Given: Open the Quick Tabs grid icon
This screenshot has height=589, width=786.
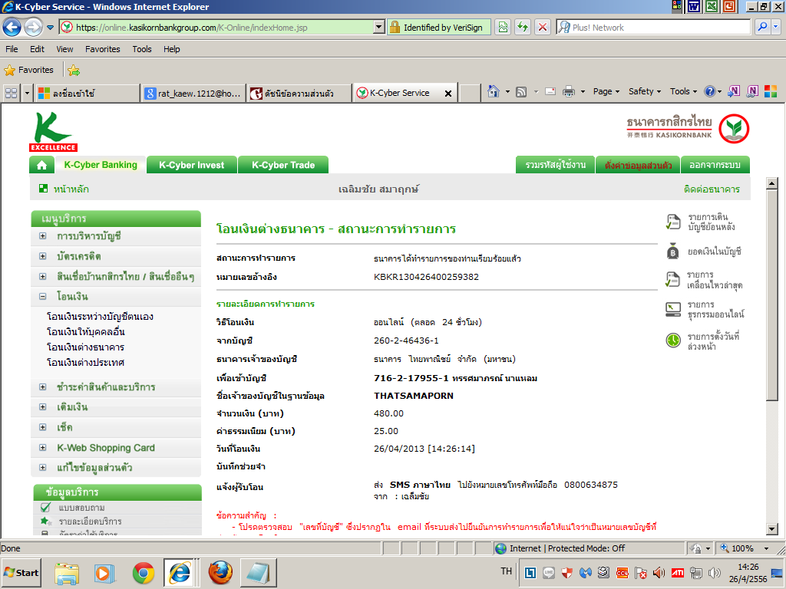Looking at the screenshot, I should point(11,93).
